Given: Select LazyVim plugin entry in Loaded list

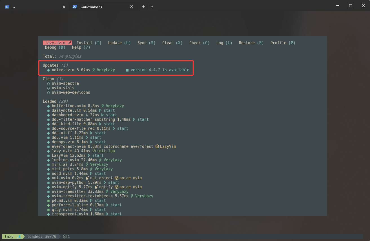Looking at the screenshot, I should click(x=60, y=155).
